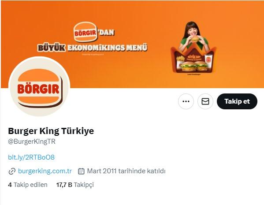
Task: Send a direct message via envelope icon
Action: coord(205,101)
